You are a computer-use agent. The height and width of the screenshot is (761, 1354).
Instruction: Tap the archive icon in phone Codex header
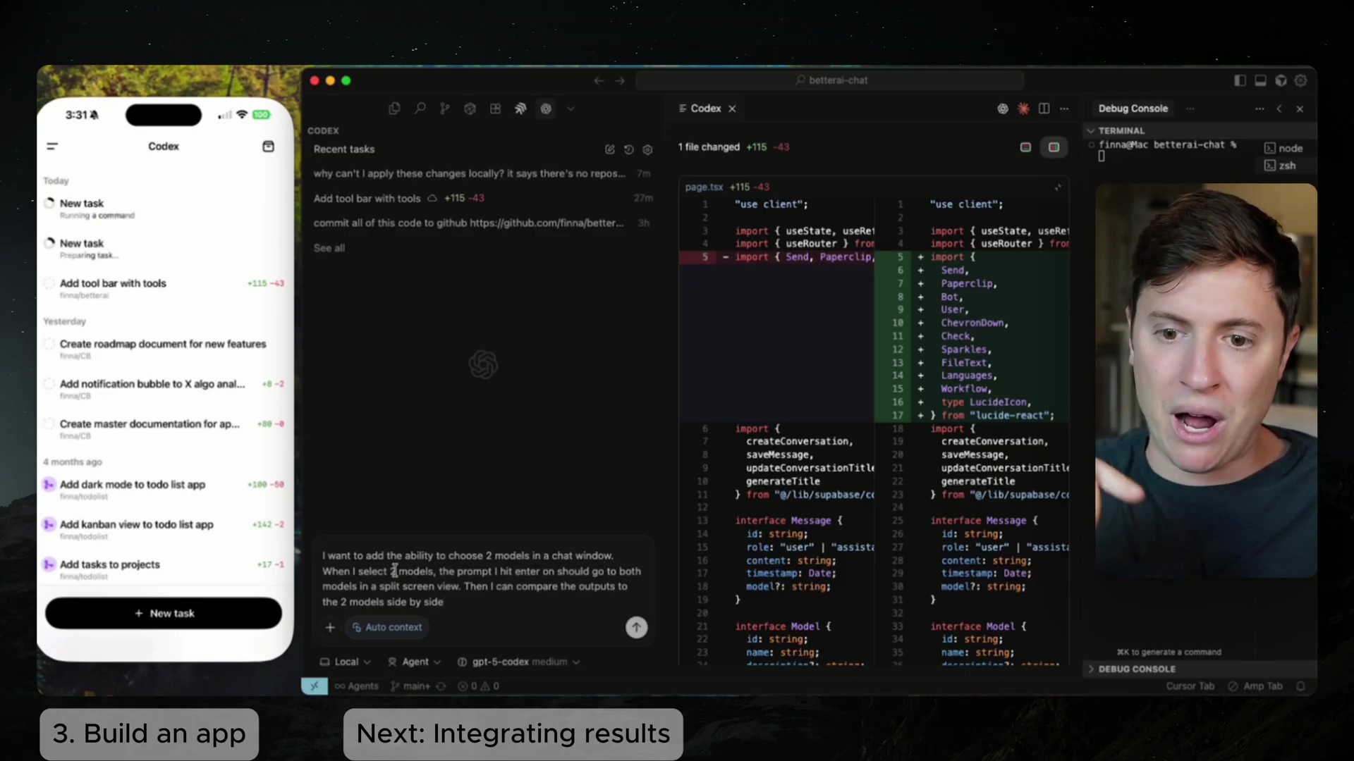(268, 146)
